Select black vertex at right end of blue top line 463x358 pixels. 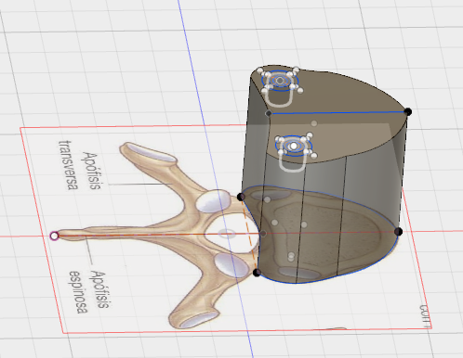(x=408, y=112)
